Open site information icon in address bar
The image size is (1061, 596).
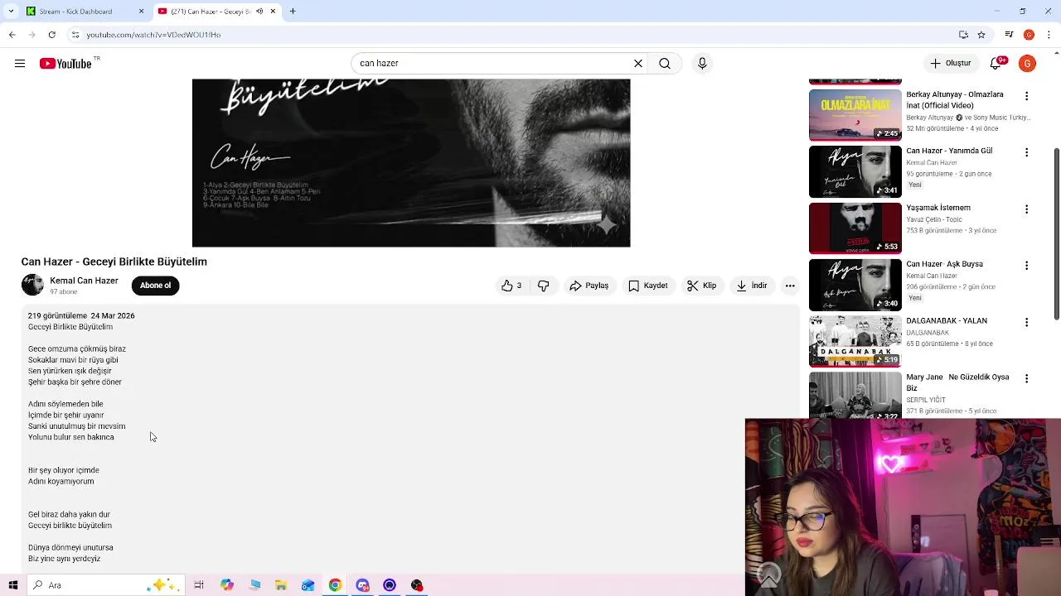pyautogui.click(x=75, y=35)
